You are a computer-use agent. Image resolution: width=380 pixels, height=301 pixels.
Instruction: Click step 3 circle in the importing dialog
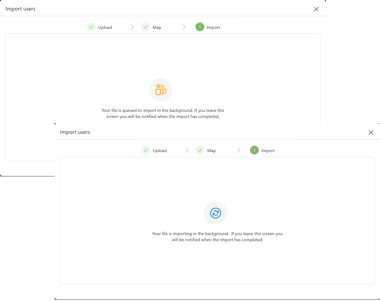pyautogui.click(x=254, y=150)
